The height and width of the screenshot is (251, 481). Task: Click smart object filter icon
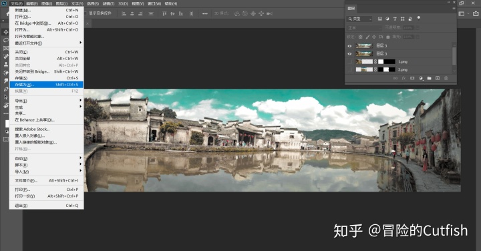[410, 19]
